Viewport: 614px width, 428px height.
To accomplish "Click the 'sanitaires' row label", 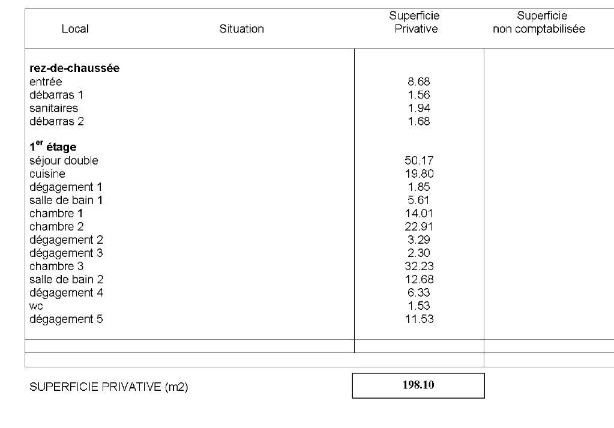I will click(x=53, y=108).
